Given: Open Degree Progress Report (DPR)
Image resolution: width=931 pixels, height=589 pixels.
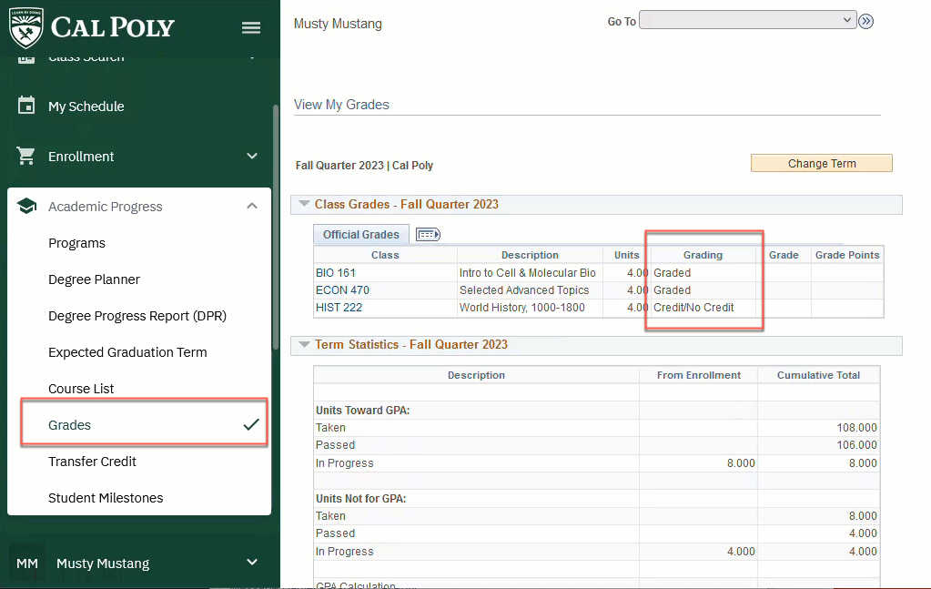Looking at the screenshot, I should point(137,316).
